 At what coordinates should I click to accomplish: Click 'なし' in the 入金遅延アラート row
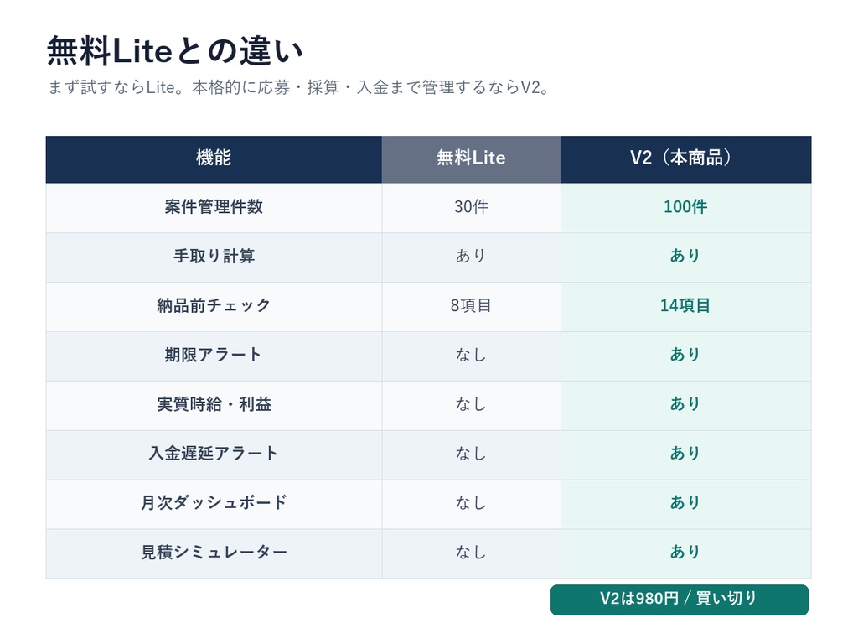471,454
